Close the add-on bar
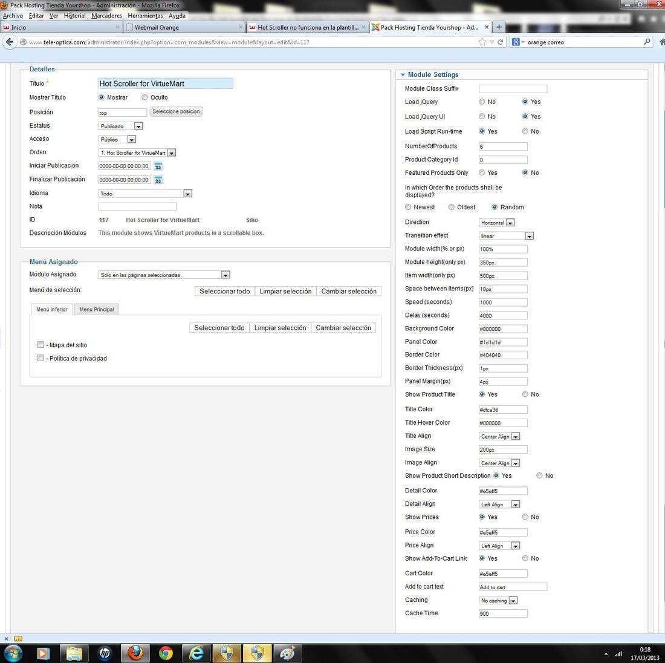This screenshot has width=665, height=663. click(x=6, y=638)
